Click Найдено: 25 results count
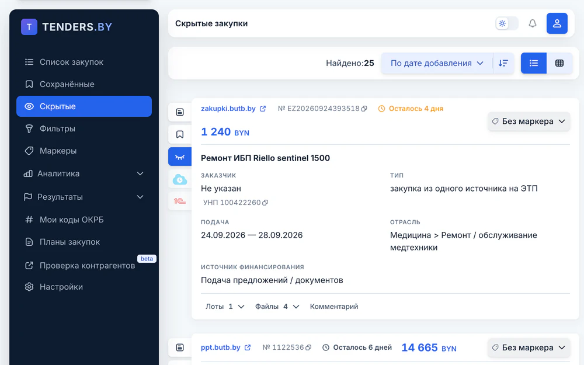Screen dimensions: 584x365 350,63
